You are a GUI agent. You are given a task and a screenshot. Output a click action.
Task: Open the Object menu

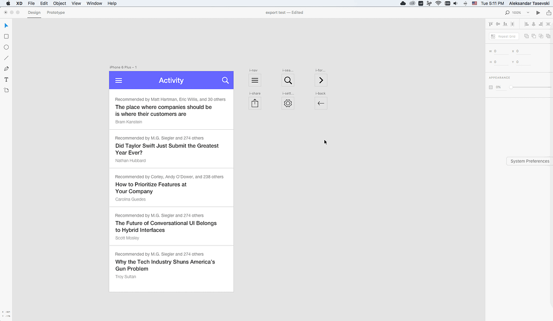[59, 3]
